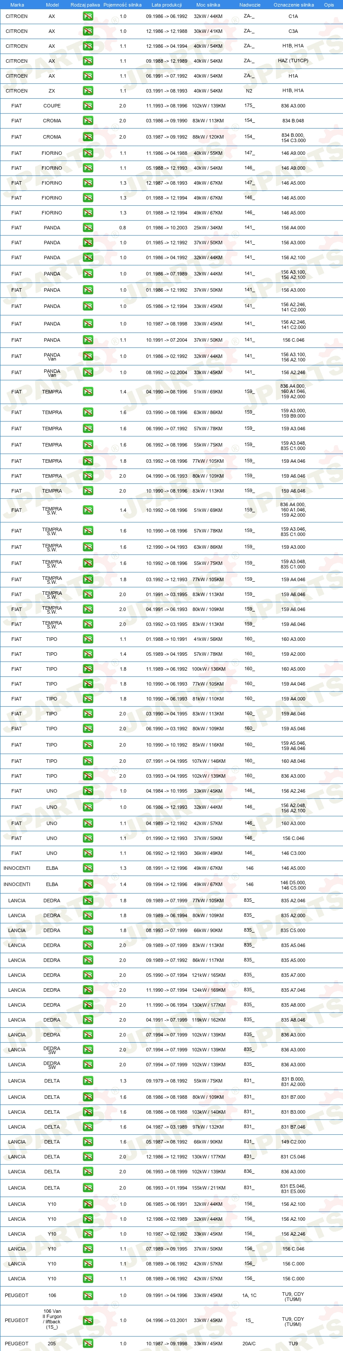Click fuel icon in UNO 36kW / 49KM row
343x1351 pixels.
[88, 853]
